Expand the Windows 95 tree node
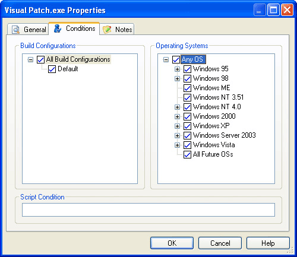Viewport: 297px width, 257px height. (177, 69)
